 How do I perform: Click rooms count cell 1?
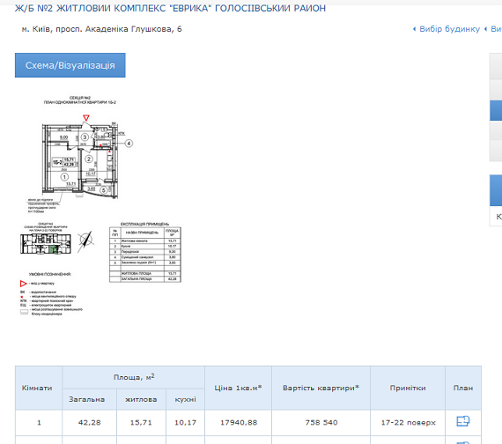tap(39, 423)
